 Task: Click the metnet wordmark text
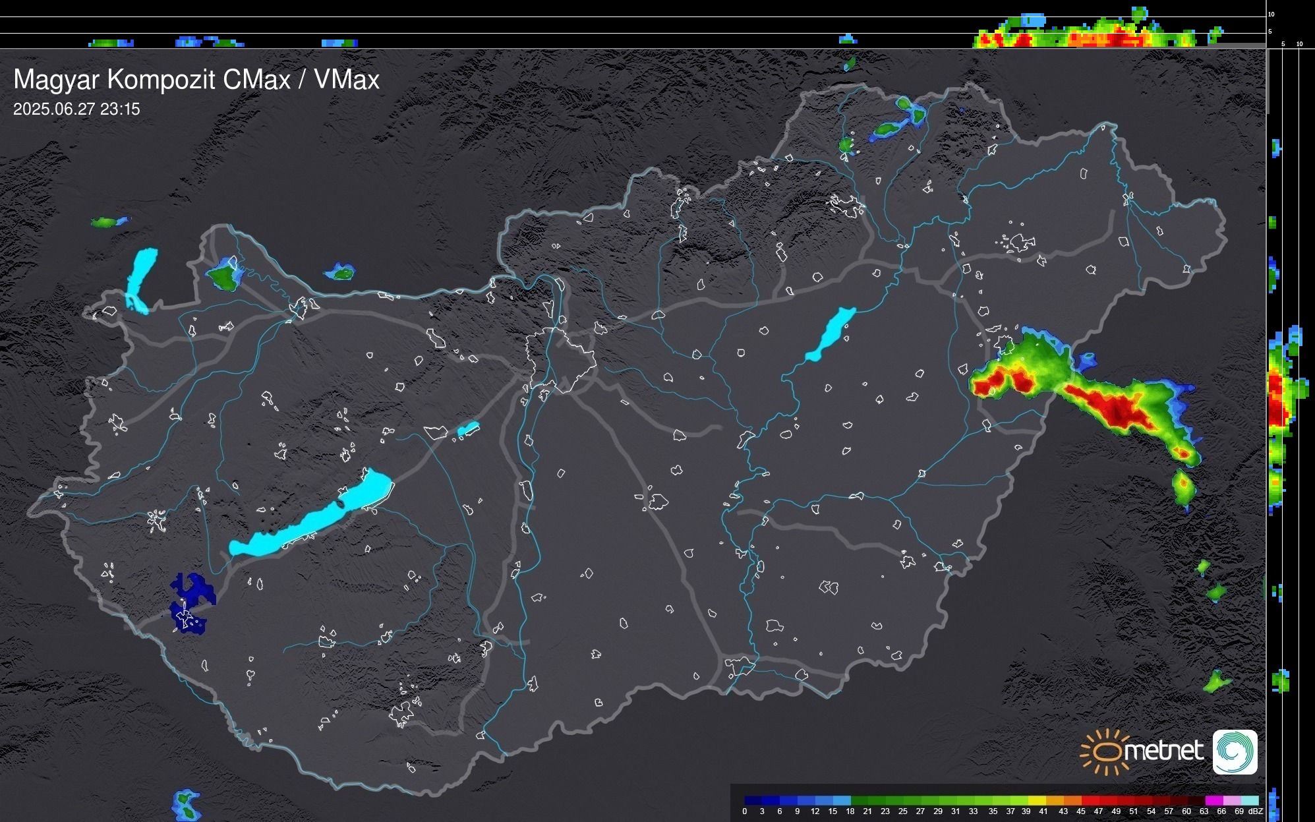[1163, 751]
